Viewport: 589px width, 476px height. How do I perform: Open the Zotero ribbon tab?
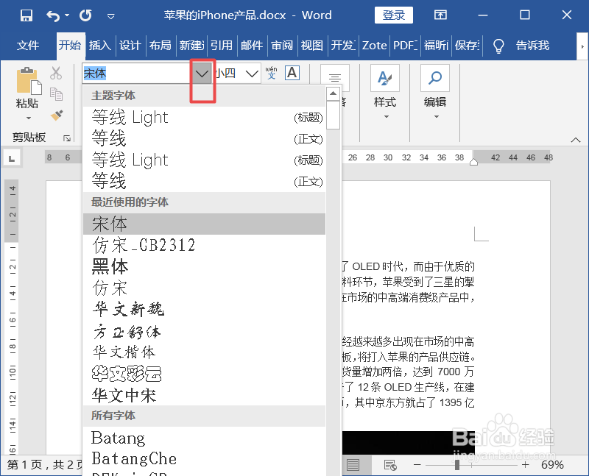374,46
